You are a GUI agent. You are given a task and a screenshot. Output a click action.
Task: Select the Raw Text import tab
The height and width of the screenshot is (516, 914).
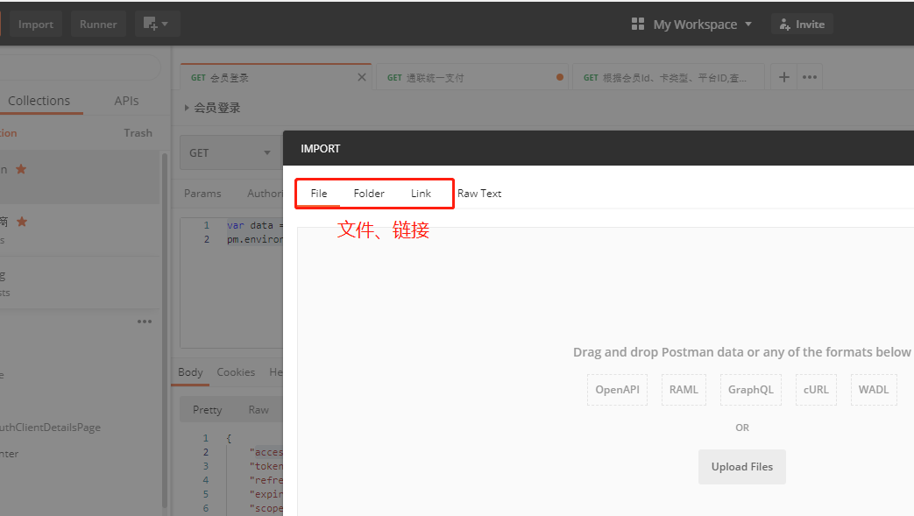pos(479,193)
